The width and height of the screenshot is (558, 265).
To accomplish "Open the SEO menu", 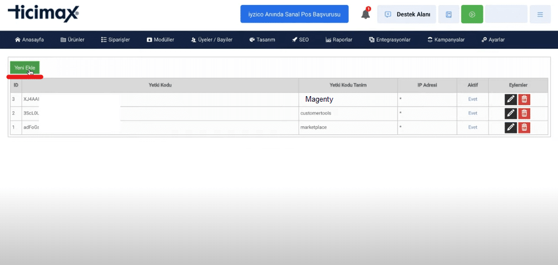I will tap(300, 40).
